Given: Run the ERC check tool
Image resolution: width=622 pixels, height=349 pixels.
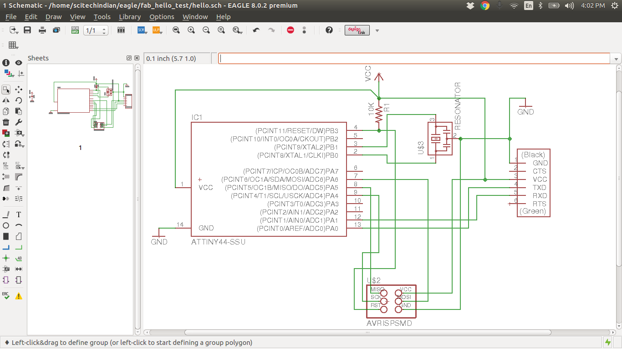Looking at the screenshot, I should pos(6,295).
